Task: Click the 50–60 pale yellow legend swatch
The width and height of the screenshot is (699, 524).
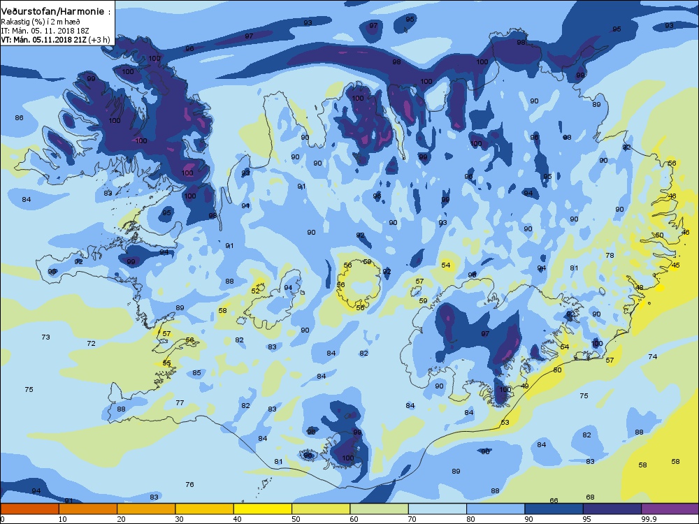Action: [321, 509]
